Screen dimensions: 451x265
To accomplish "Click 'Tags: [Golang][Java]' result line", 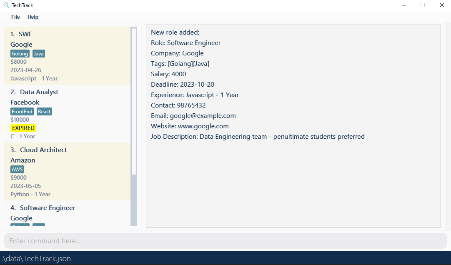I will click(180, 63).
